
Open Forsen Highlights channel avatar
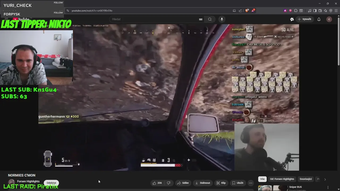[11, 183]
